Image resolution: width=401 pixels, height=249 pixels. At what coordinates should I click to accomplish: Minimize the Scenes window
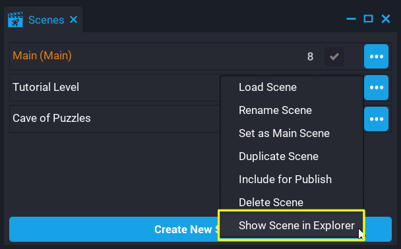coord(351,19)
